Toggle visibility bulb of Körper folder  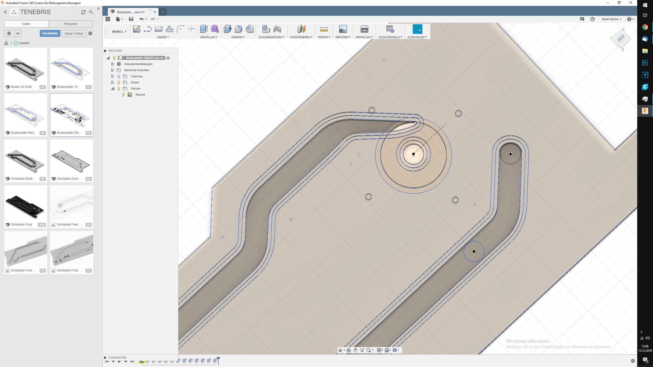coord(119,83)
